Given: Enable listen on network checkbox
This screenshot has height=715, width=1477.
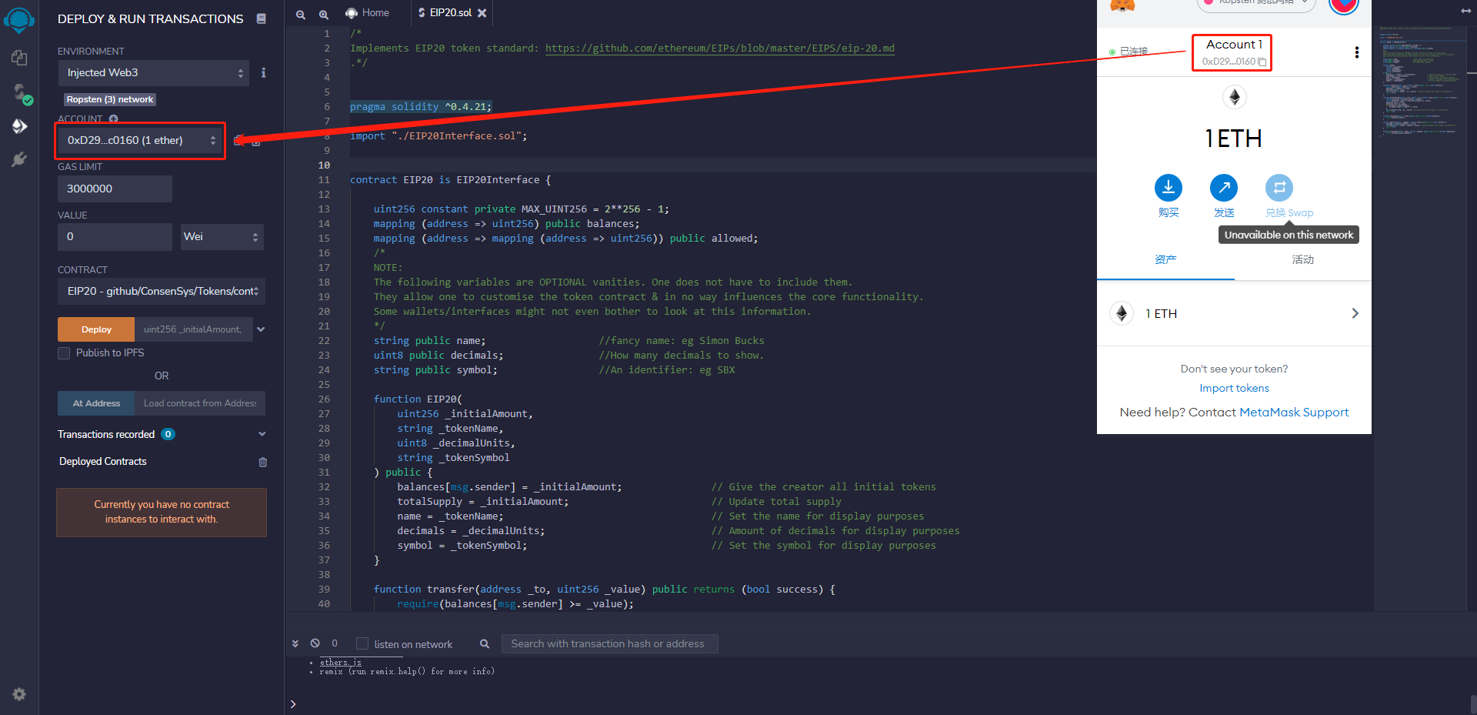Looking at the screenshot, I should click(362, 643).
